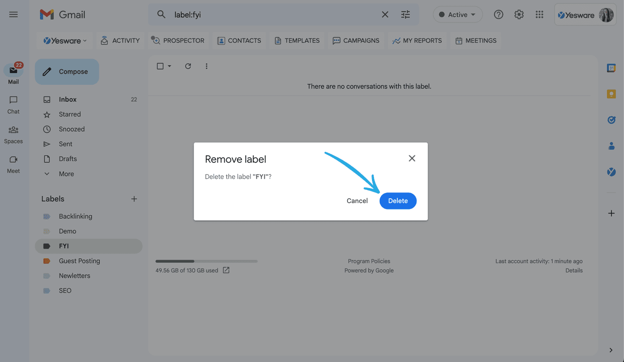This screenshot has height=362, width=624.
Task: Expand the More section under Drafts
Action: (66, 173)
